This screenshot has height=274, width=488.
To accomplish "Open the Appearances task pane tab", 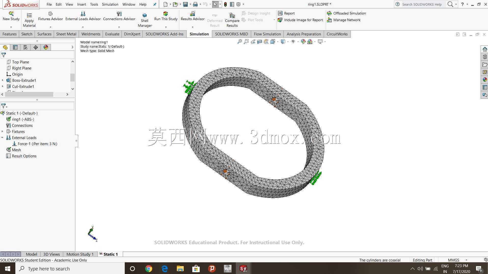I will [485, 80].
